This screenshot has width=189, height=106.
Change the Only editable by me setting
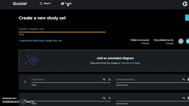tap(170, 43)
